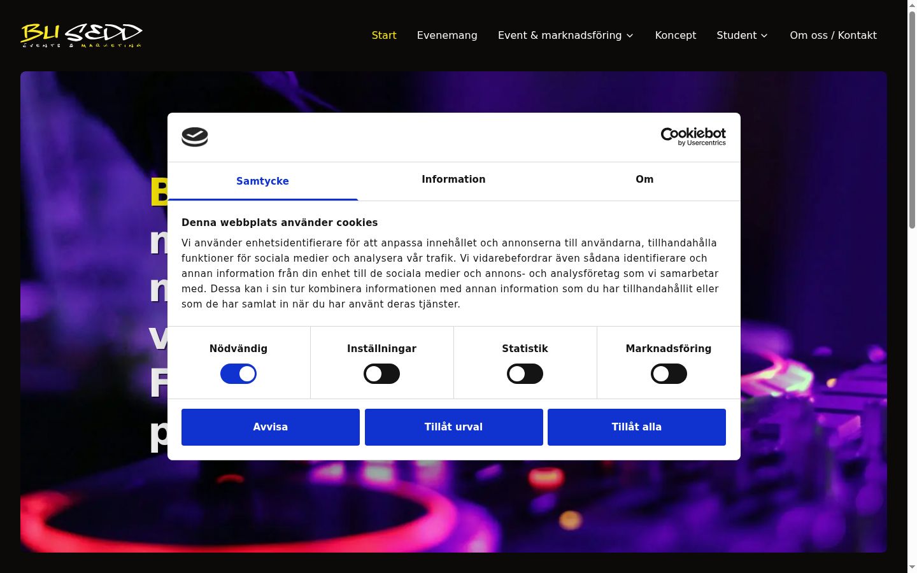
Task: Click the Inställningar label text
Action: (381, 349)
